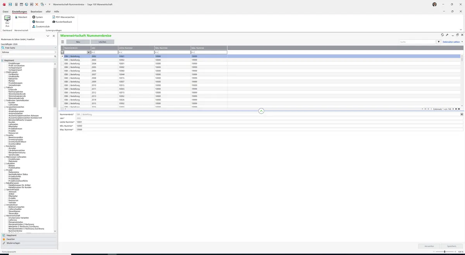Select Rechnungskreise in the navigation tree
The height and width of the screenshot is (255, 465).
pos(16,92)
